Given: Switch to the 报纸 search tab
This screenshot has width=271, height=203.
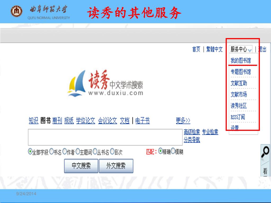Looking at the screenshot, I should click(x=69, y=121).
